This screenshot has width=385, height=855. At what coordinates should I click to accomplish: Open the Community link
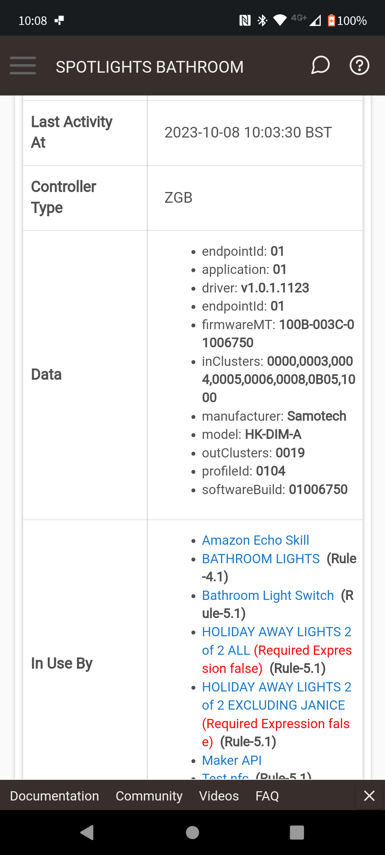149,796
